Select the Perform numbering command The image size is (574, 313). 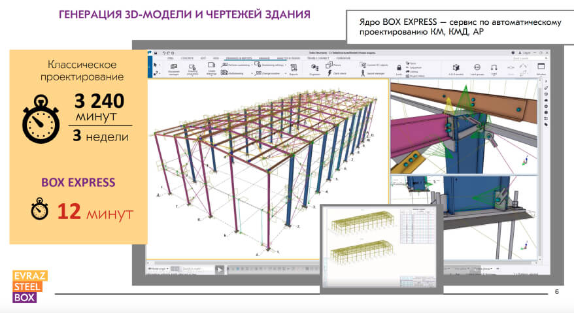click(236, 65)
